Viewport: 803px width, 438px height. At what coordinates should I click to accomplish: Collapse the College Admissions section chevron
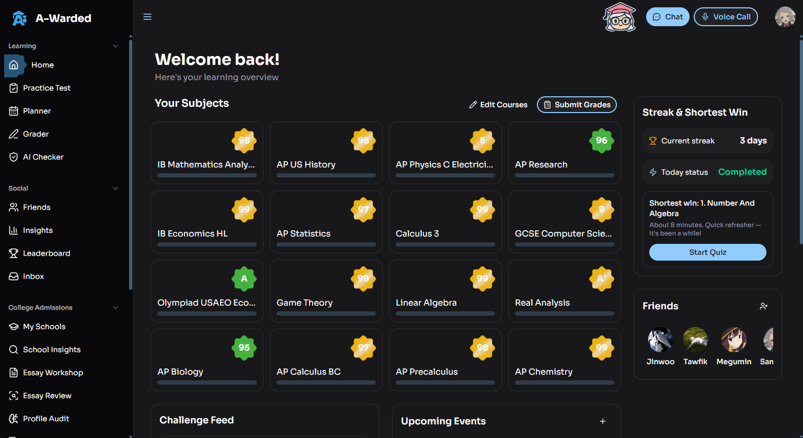[116, 308]
